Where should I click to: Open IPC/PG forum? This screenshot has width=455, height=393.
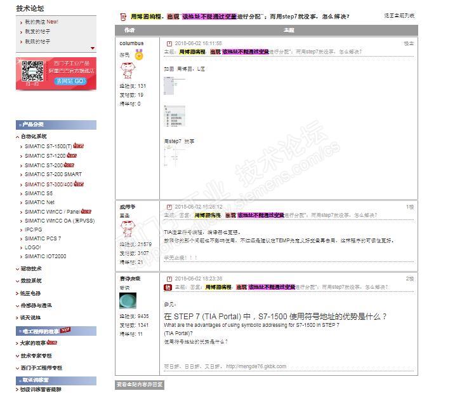34,230
